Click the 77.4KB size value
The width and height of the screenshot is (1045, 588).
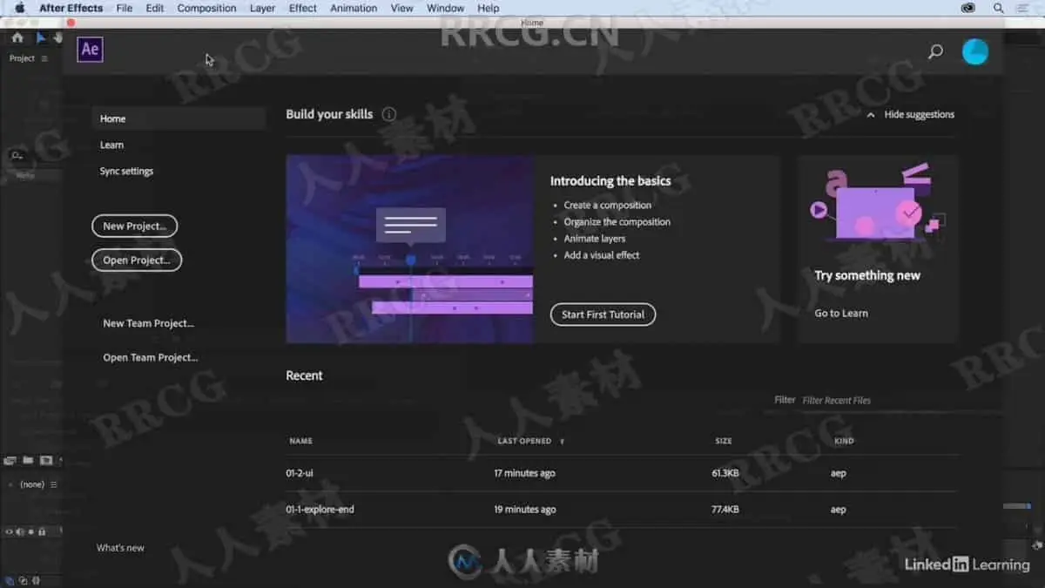click(x=725, y=510)
